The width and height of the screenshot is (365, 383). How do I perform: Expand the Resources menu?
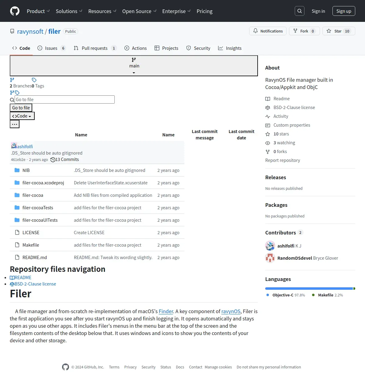(x=102, y=11)
